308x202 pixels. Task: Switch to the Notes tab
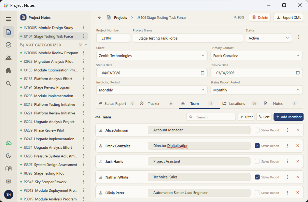pos(280,103)
